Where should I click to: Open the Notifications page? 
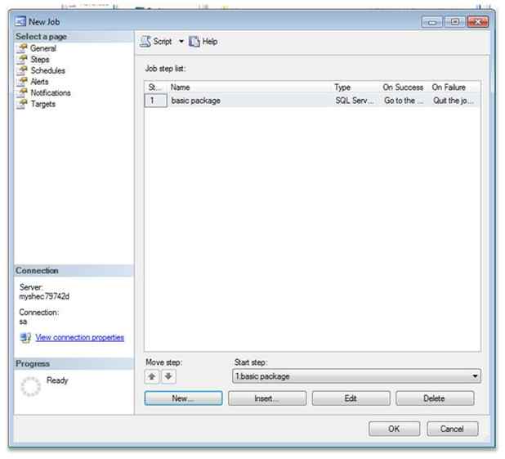point(51,93)
